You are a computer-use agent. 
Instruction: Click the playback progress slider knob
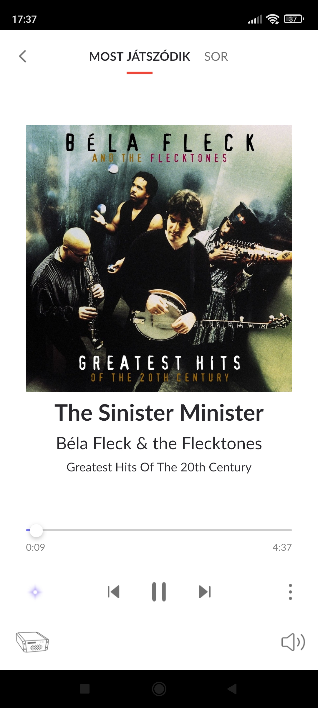click(x=36, y=530)
